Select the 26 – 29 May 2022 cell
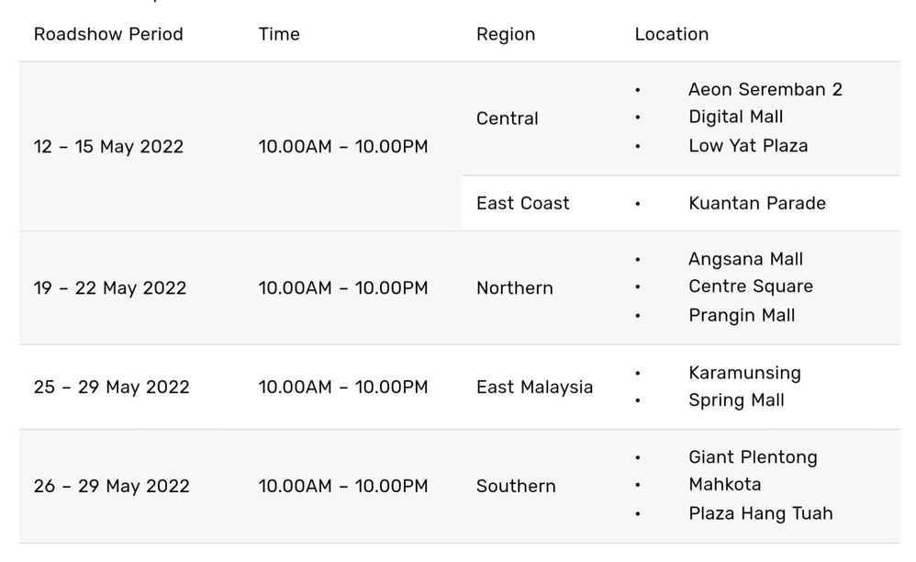 pos(112,486)
